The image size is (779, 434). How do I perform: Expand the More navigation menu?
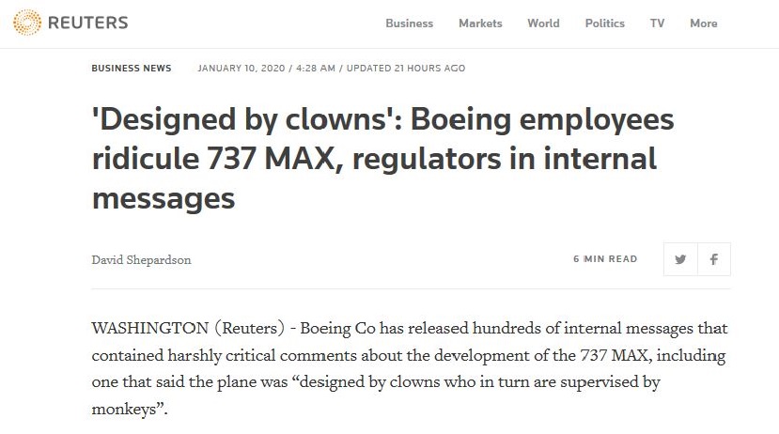click(x=703, y=23)
